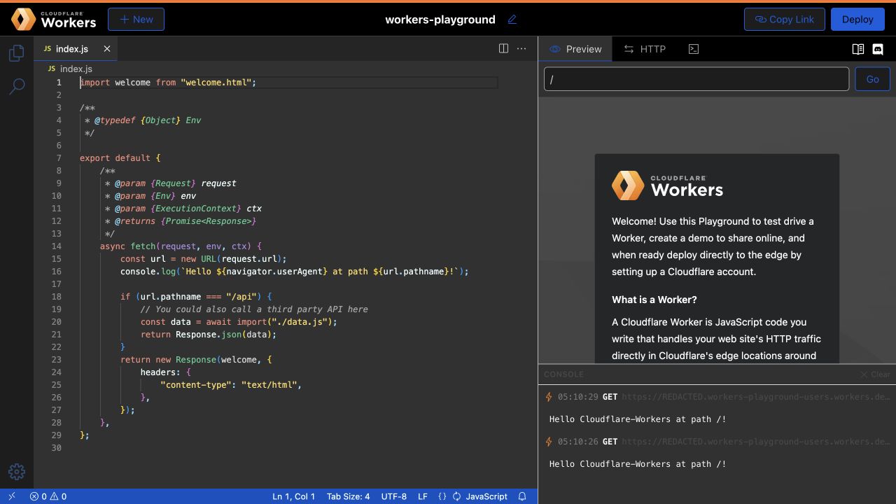The image size is (896, 504).
Task: Open the Discord icon link
Action: pyautogui.click(x=878, y=49)
